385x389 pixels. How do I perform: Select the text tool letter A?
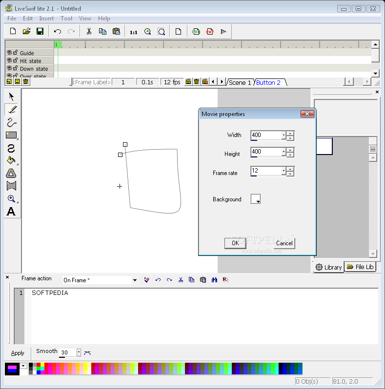pyautogui.click(x=11, y=212)
